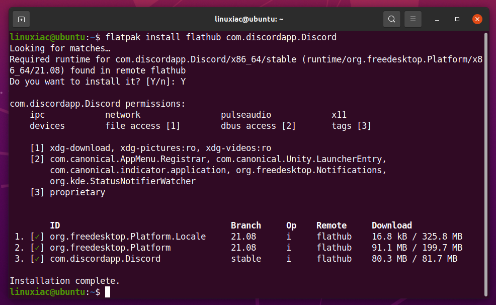Click 'org.kde.StatusNotifierWatcher' text
496x305 pixels.
point(123,181)
